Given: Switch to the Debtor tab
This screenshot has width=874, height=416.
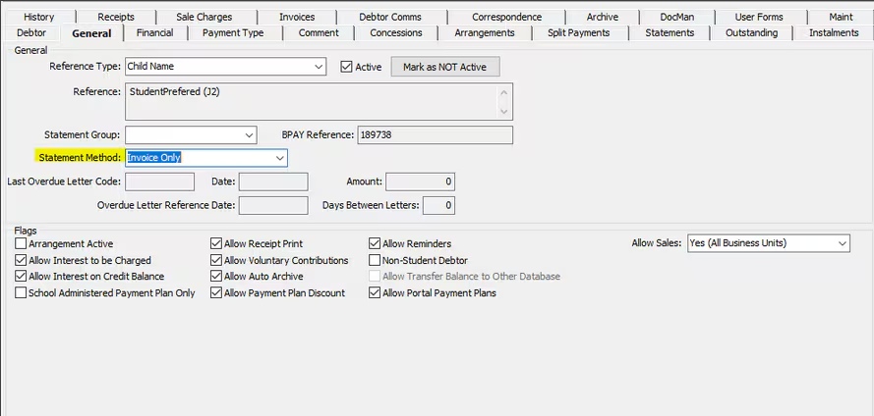Looking at the screenshot, I should click(x=31, y=32).
